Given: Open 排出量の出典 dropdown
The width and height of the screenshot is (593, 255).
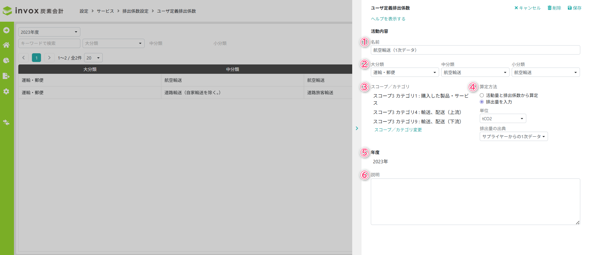Looking at the screenshot, I should pos(514,136).
